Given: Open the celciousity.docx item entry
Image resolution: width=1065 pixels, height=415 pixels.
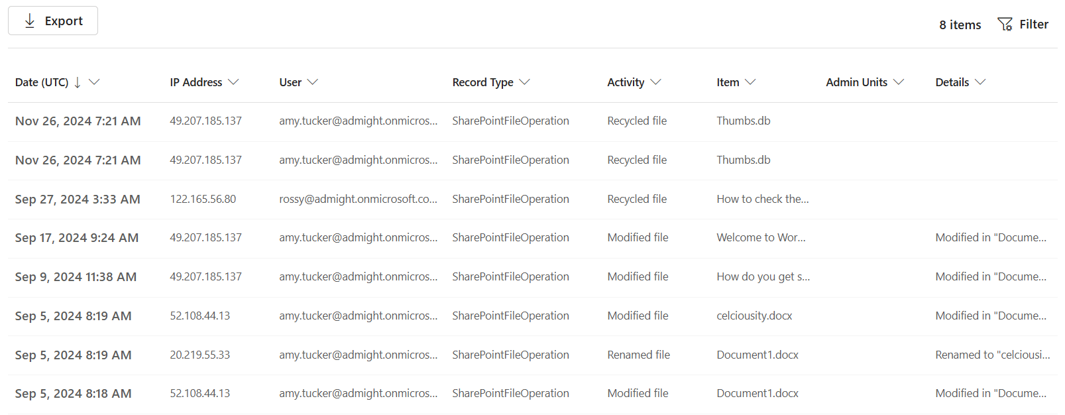Looking at the screenshot, I should pyautogui.click(x=754, y=316).
